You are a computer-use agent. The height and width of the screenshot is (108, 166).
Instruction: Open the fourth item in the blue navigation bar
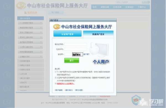129,7
